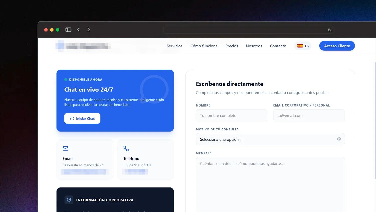
Task: Click the page's vertical scrollbar
Action: (375, 121)
